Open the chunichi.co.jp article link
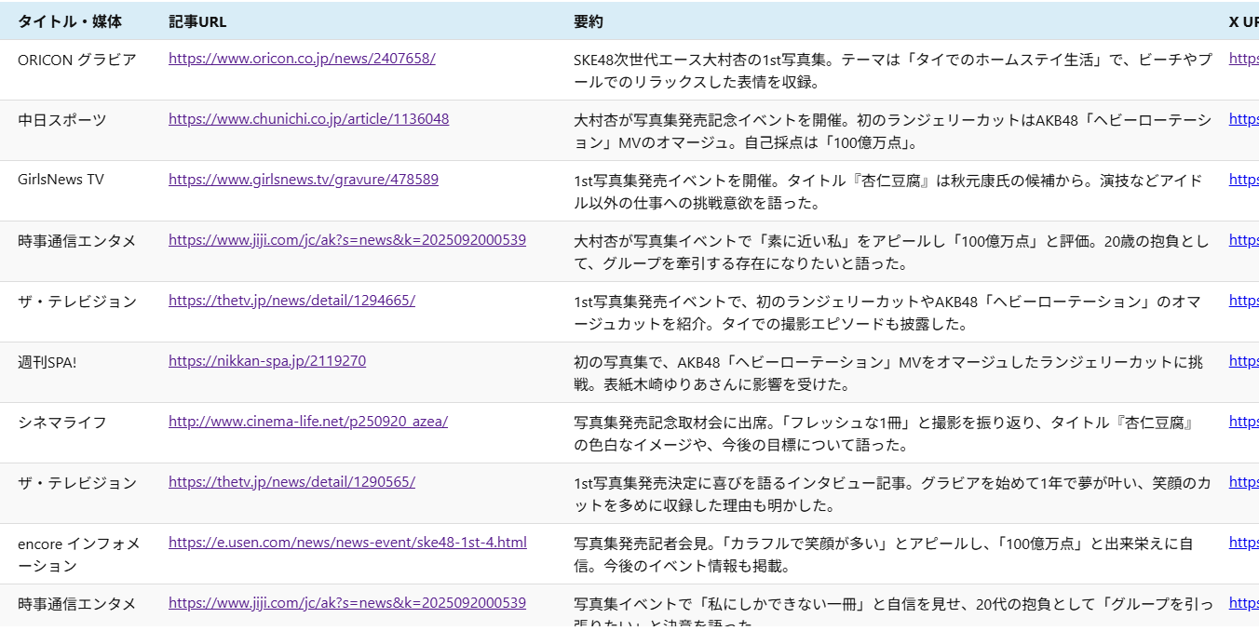The image size is (1259, 631). 308,119
